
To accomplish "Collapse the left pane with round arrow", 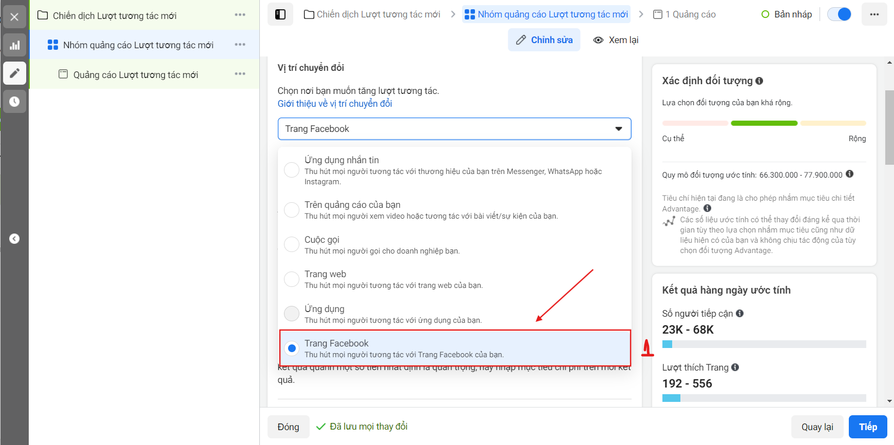I will (x=14, y=239).
